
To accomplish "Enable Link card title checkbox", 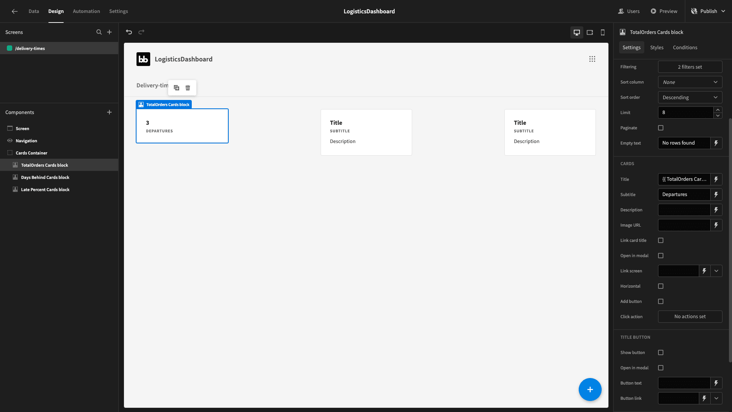I will tap(661, 240).
